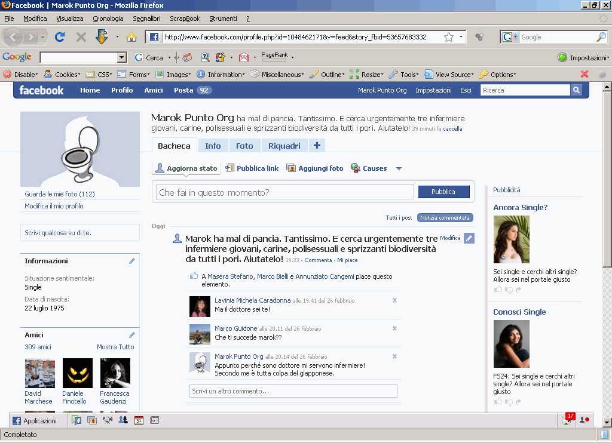The height and width of the screenshot is (443, 612).
Task: Edit the Informazioni box with its pencil icon
Action: (132, 261)
